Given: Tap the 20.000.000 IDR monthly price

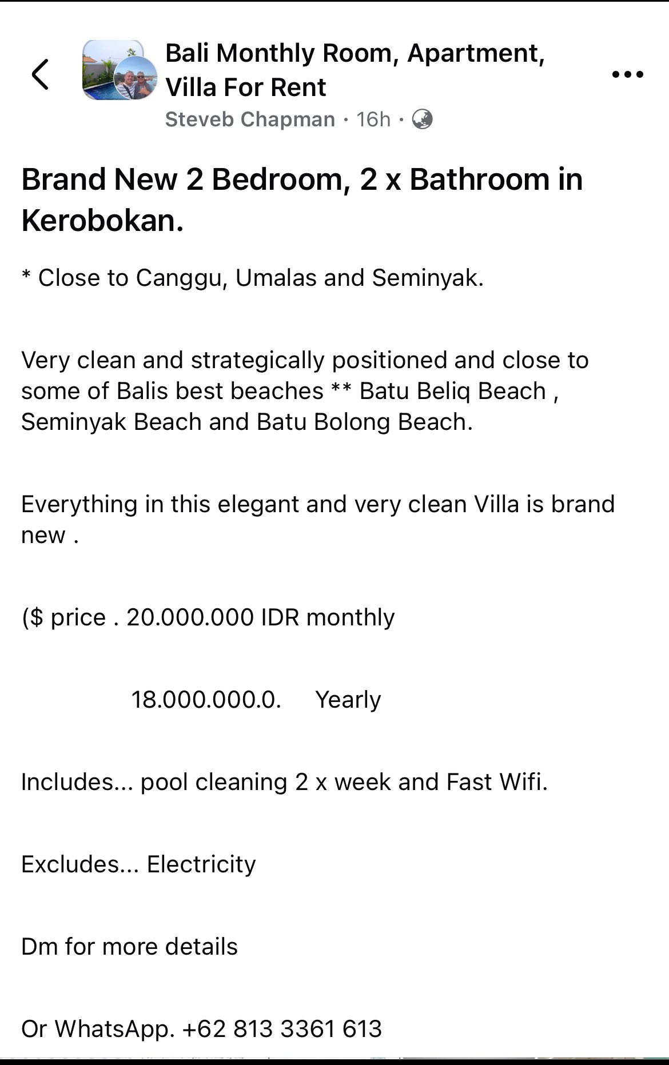Looking at the screenshot, I should pyautogui.click(x=260, y=617).
